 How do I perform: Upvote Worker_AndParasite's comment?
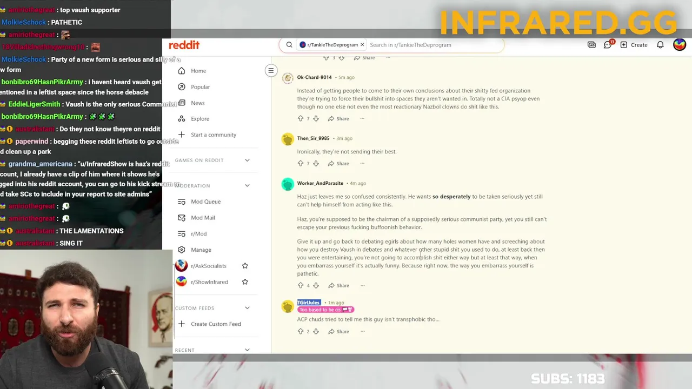click(x=301, y=285)
